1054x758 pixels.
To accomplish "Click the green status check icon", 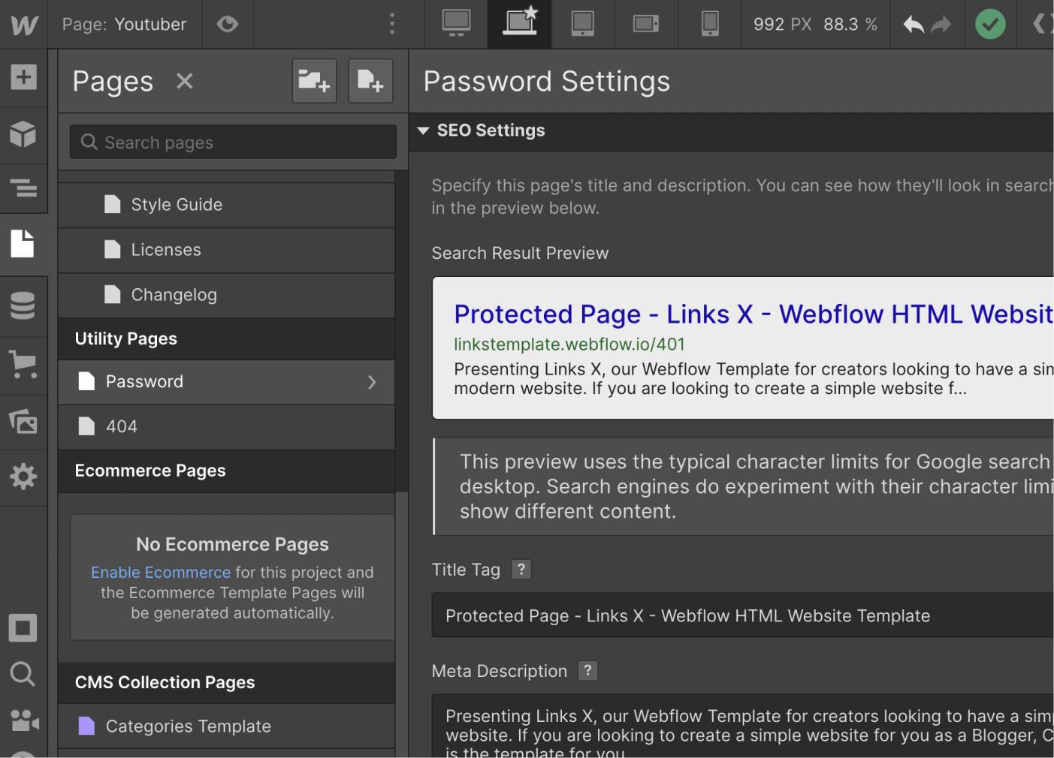I will coord(990,24).
